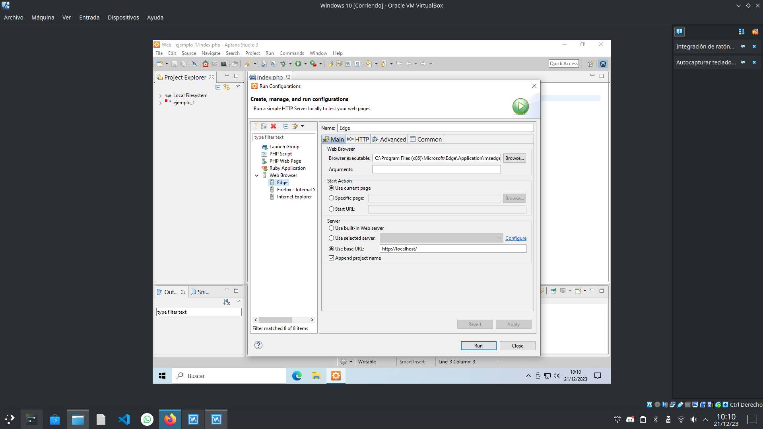The image size is (763, 429).
Task: Open filter icon dropdown arrow in dialog
Action: coord(303,126)
